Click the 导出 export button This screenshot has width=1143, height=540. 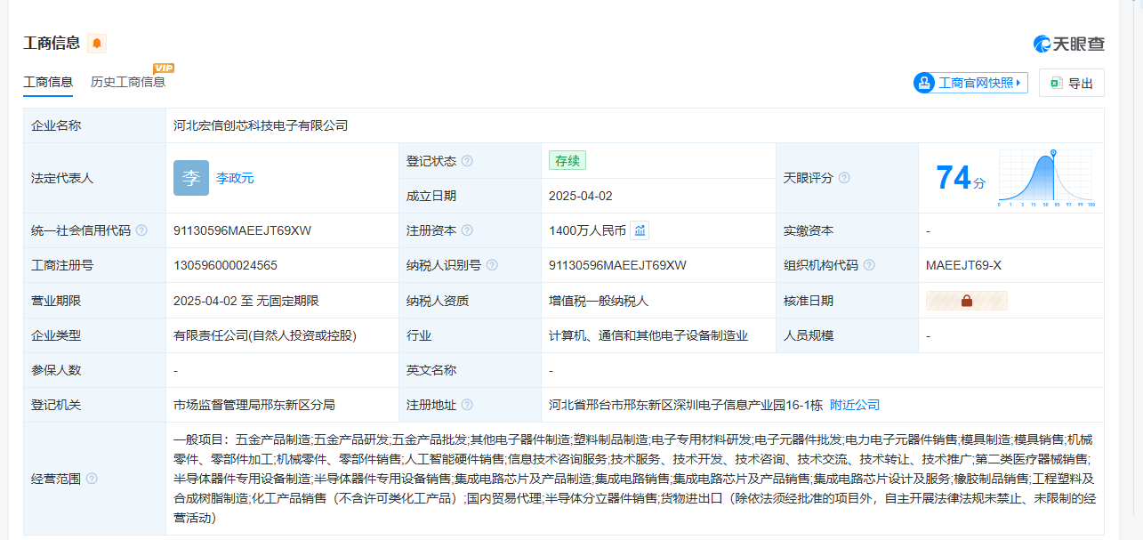pyautogui.click(x=1072, y=83)
